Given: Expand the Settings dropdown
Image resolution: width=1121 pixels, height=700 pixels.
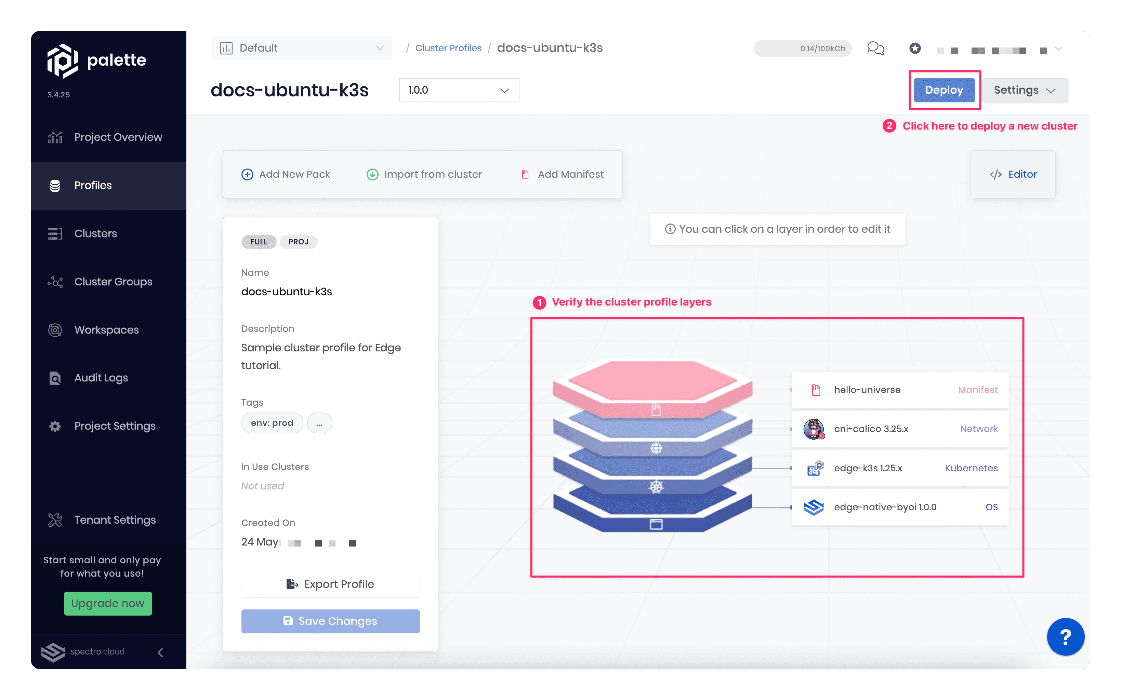Looking at the screenshot, I should pos(1025,90).
